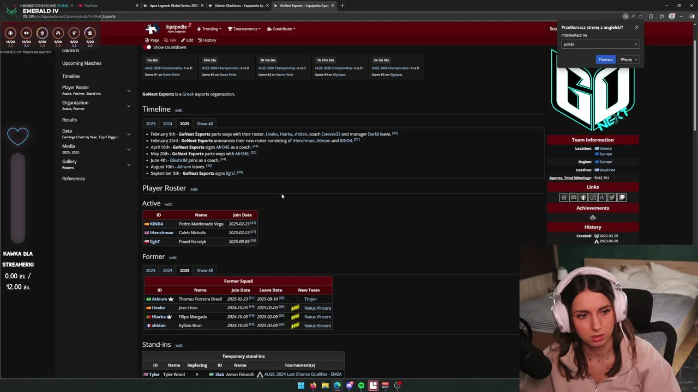698x392 pixels.
Task: Open Firefox from the taskbar
Action: [x=313, y=385]
